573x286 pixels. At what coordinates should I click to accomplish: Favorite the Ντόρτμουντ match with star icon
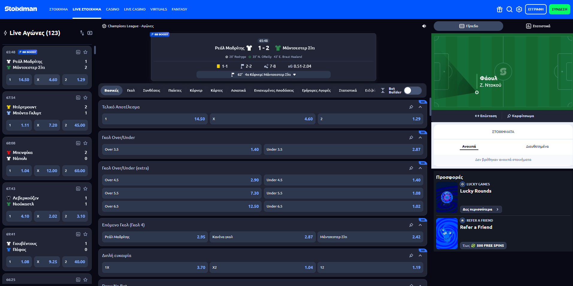85,98
